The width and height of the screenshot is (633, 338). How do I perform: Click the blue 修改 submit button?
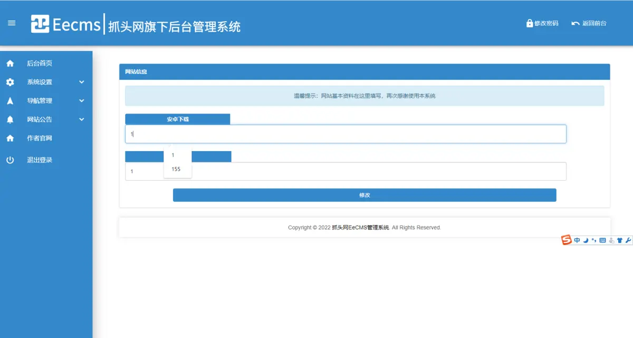pyautogui.click(x=365, y=195)
